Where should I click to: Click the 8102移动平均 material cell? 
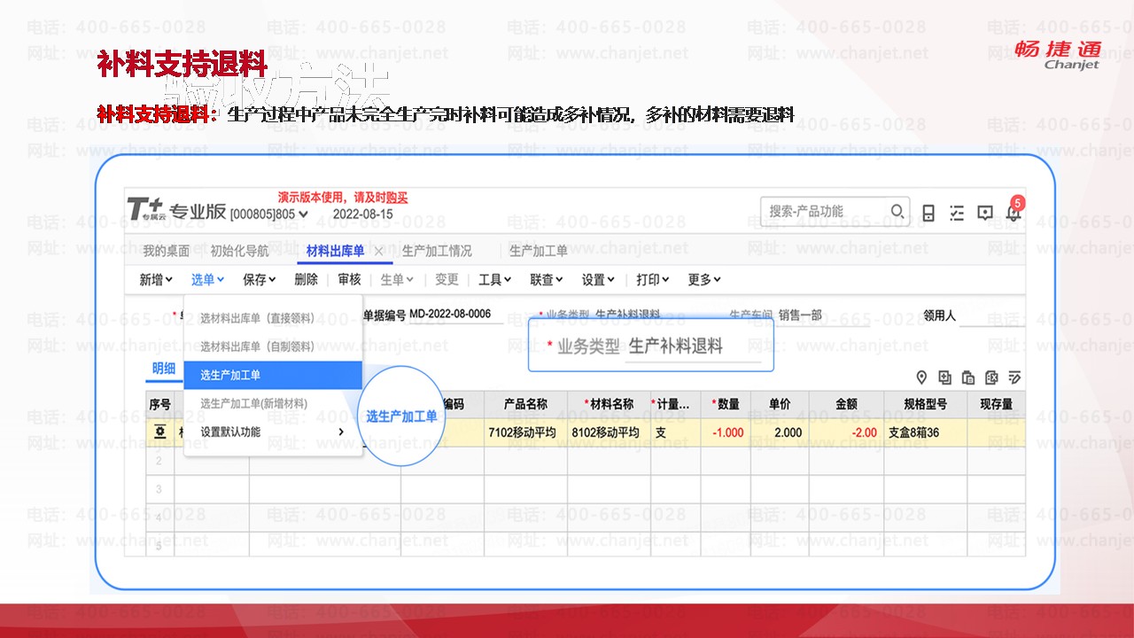click(609, 432)
